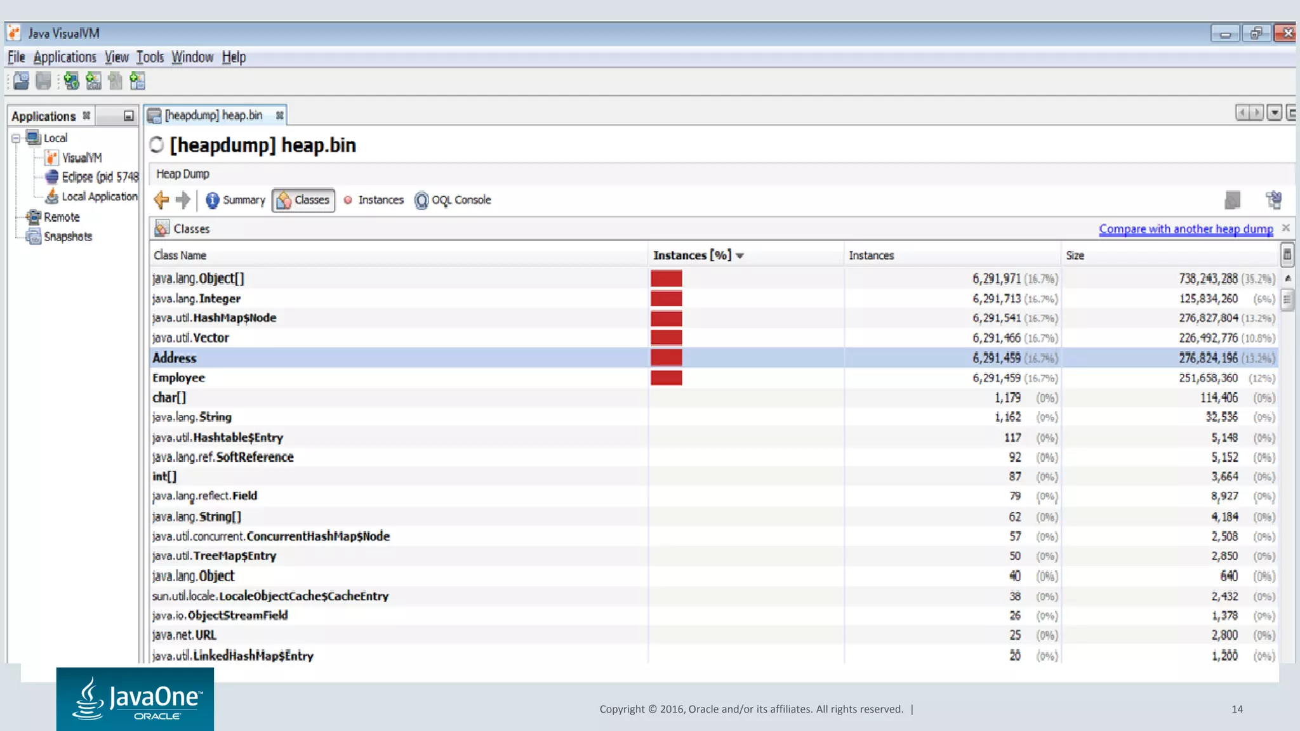
Task: Toggle the Classes view button
Action: click(303, 200)
